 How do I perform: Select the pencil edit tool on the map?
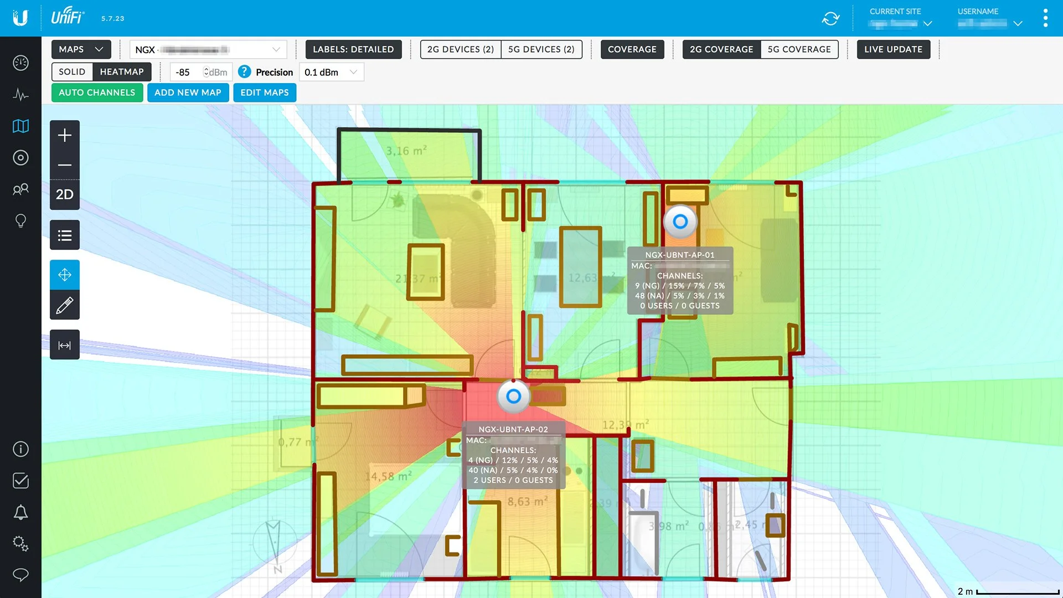(64, 305)
